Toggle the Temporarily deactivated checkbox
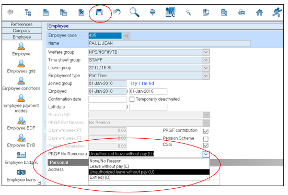 coord(132,99)
